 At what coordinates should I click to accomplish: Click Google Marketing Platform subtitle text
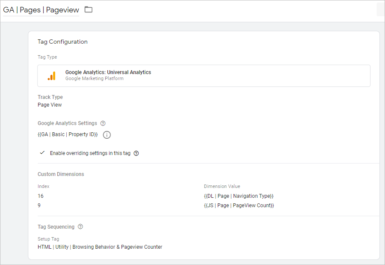point(95,78)
